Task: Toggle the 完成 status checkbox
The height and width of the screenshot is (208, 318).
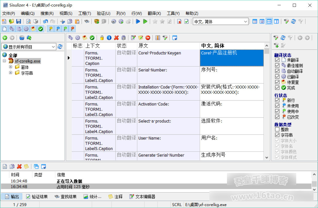Action: tap(277, 88)
